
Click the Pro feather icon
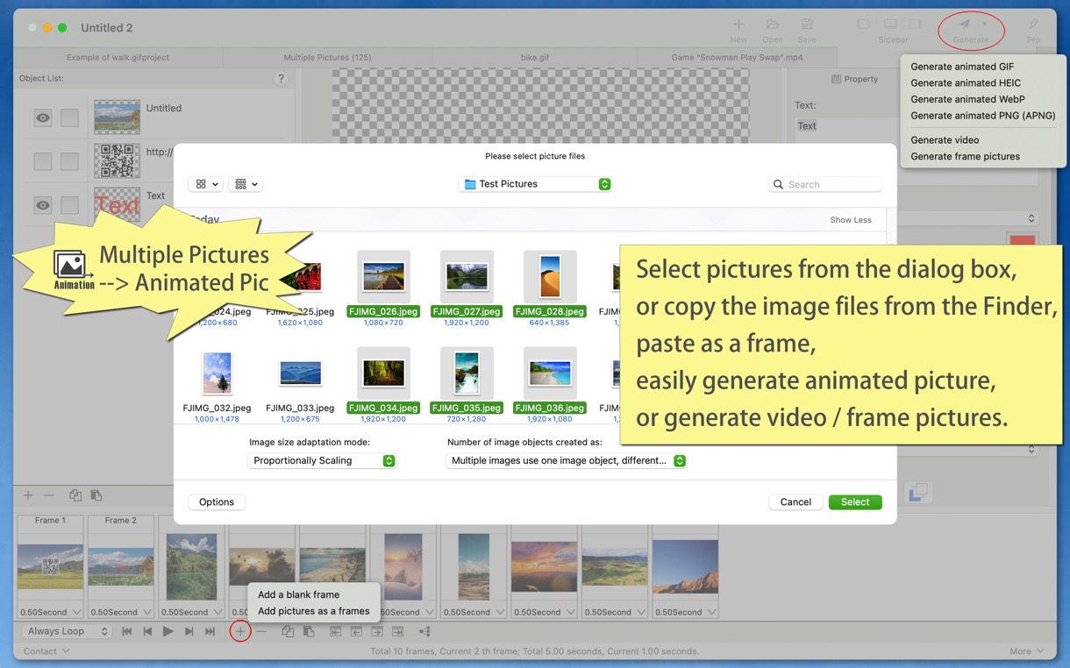(x=1033, y=25)
